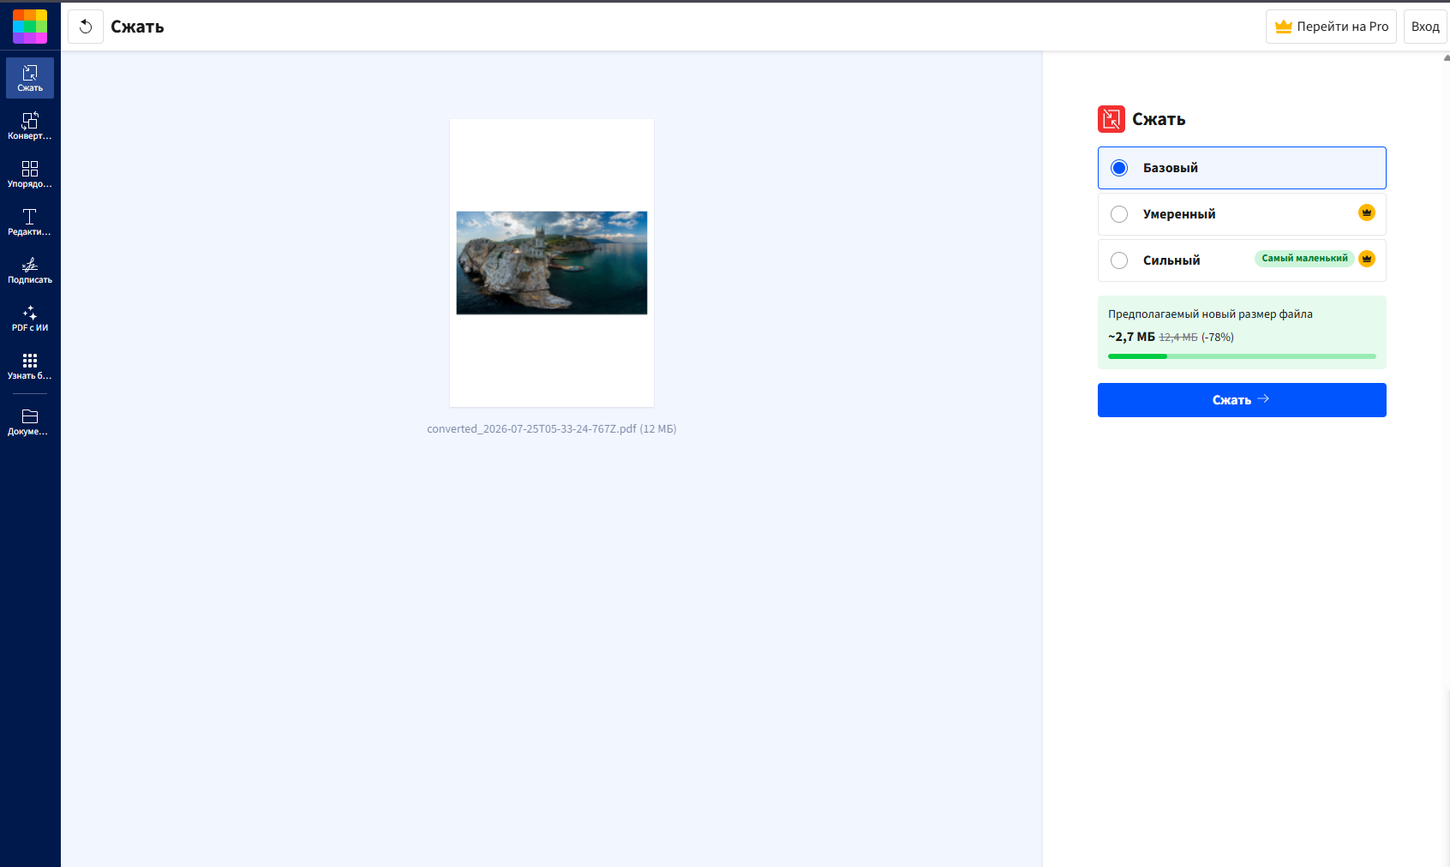Click the struck-through 12,4 МБ original size

[1178, 338]
